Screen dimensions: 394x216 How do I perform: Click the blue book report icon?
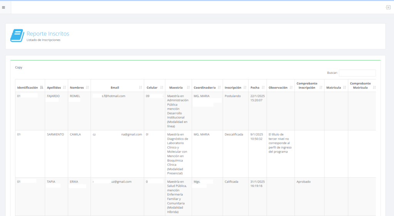(x=17, y=36)
